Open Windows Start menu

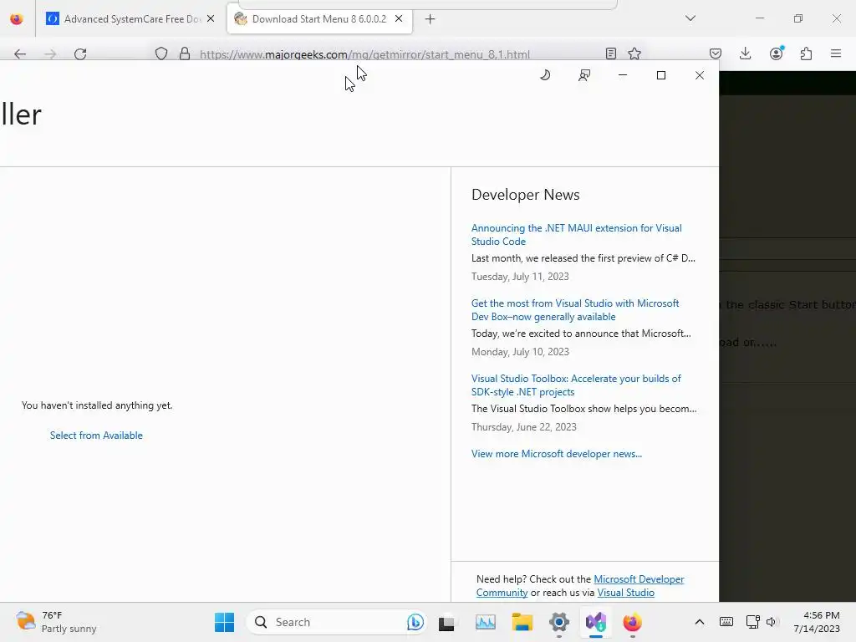pyautogui.click(x=224, y=622)
